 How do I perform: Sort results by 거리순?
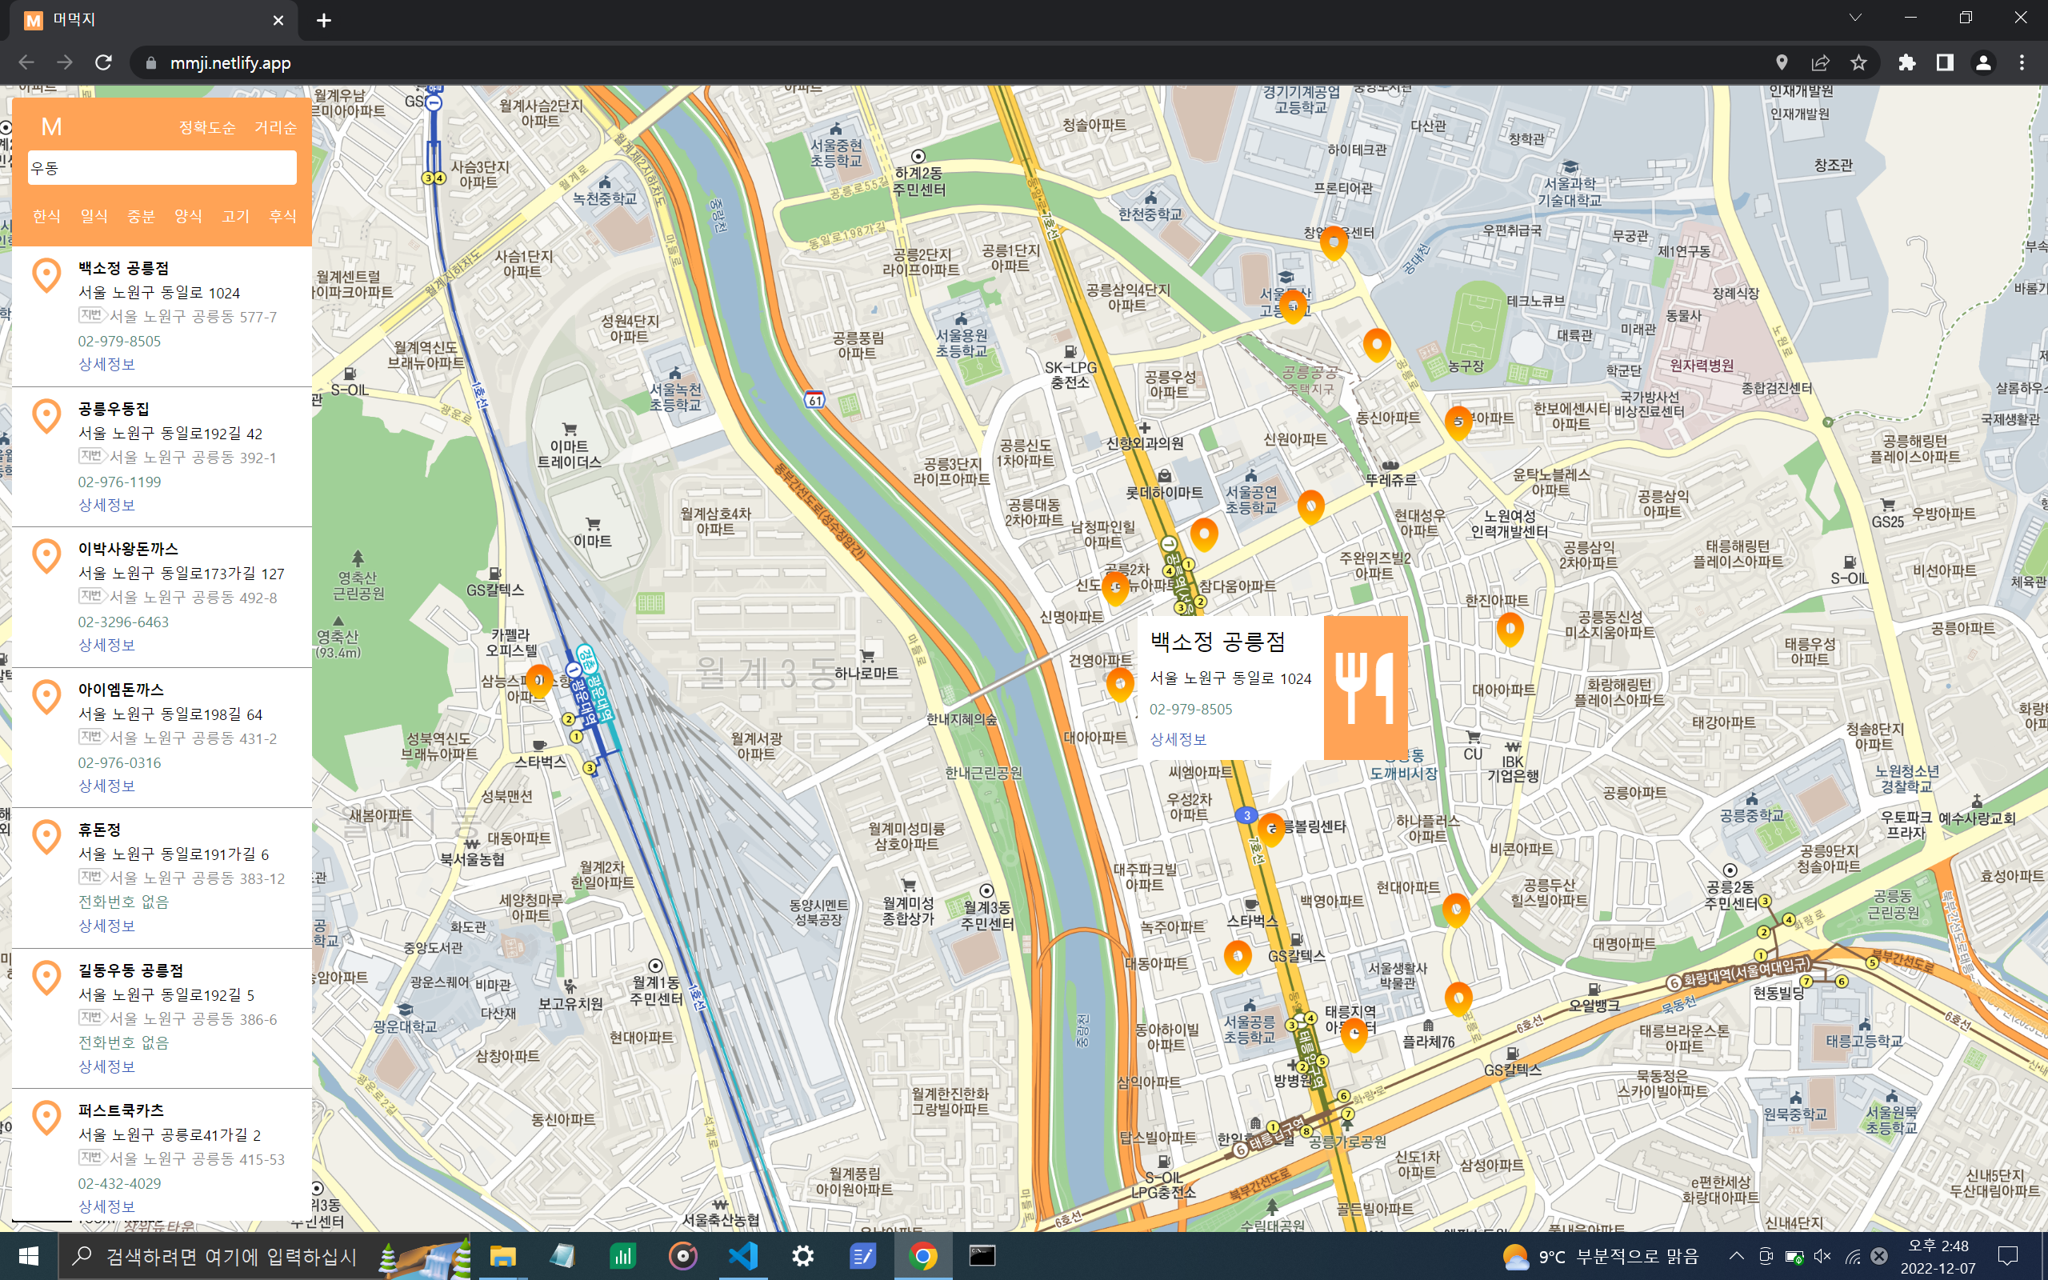(x=275, y=128)
